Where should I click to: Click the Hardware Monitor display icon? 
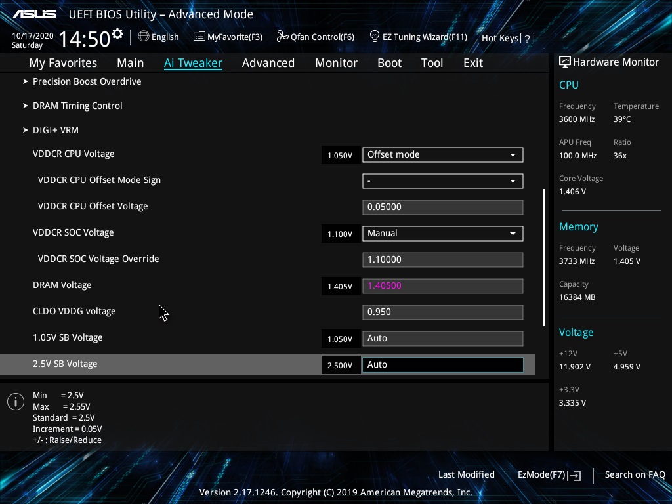tap(565, 62)
